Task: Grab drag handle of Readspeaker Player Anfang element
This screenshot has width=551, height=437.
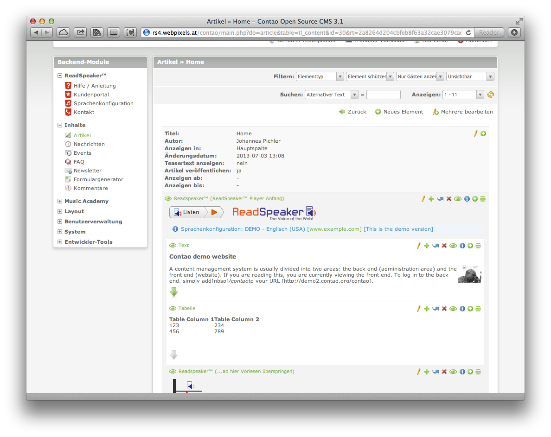Action: click(483, 199)
